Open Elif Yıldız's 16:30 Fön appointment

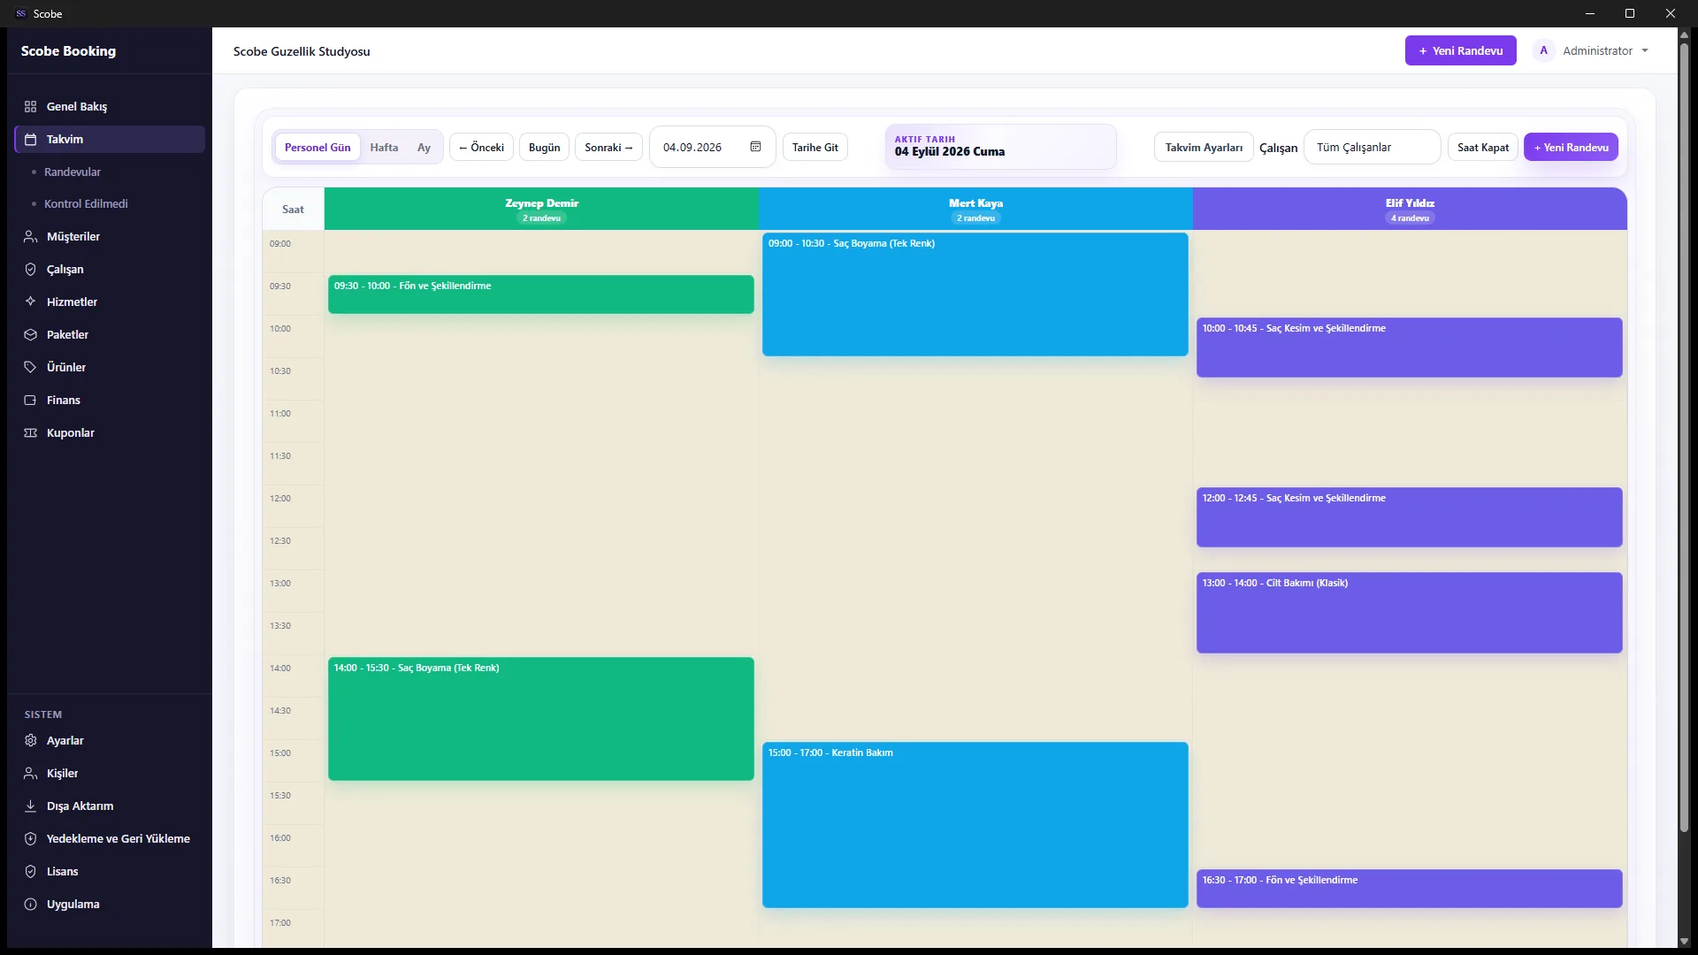1409,889
